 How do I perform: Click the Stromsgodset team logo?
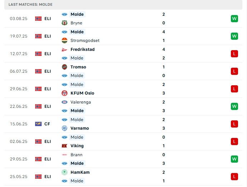point(65,40)
